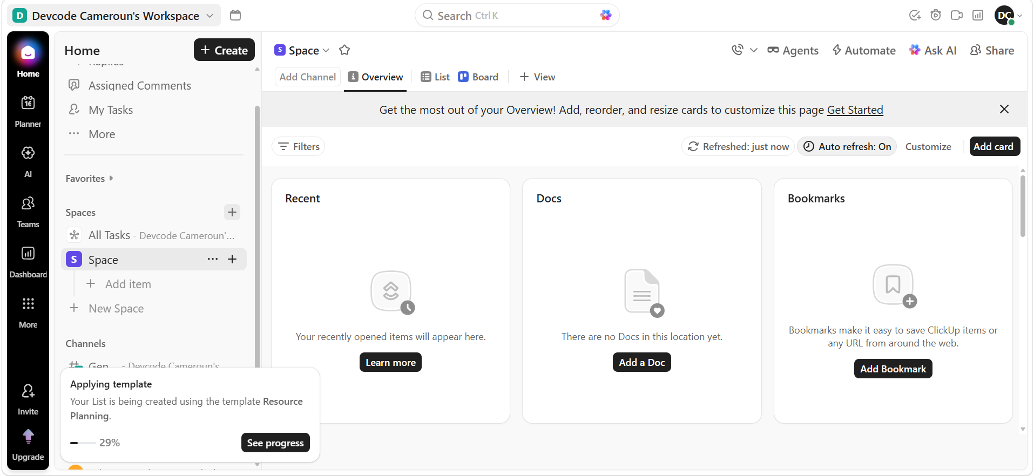Open the quick task checkmark icon in top bar
The width and height of the screenshot is (1034, 476).
click(x=915, y=15)
